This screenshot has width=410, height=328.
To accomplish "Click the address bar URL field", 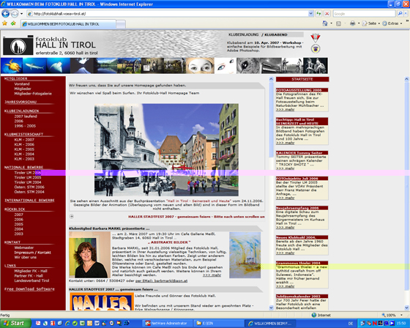I will click(168, 14).
